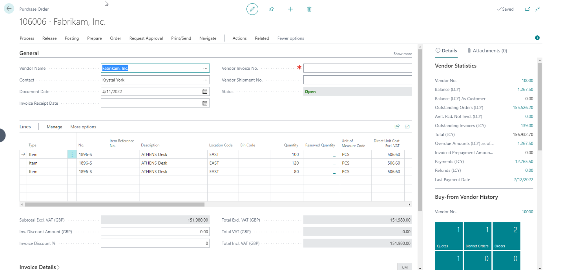Open page in new window icon
Screen dimensions: 563x270
coord(527,9)
